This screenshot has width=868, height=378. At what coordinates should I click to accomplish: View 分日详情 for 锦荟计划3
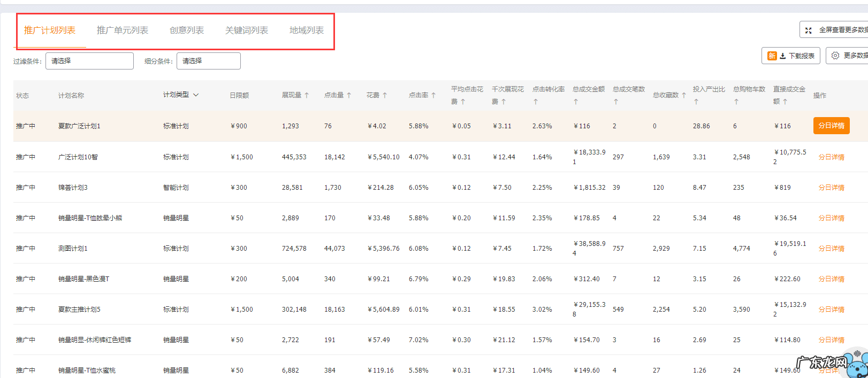pos(831,188)
